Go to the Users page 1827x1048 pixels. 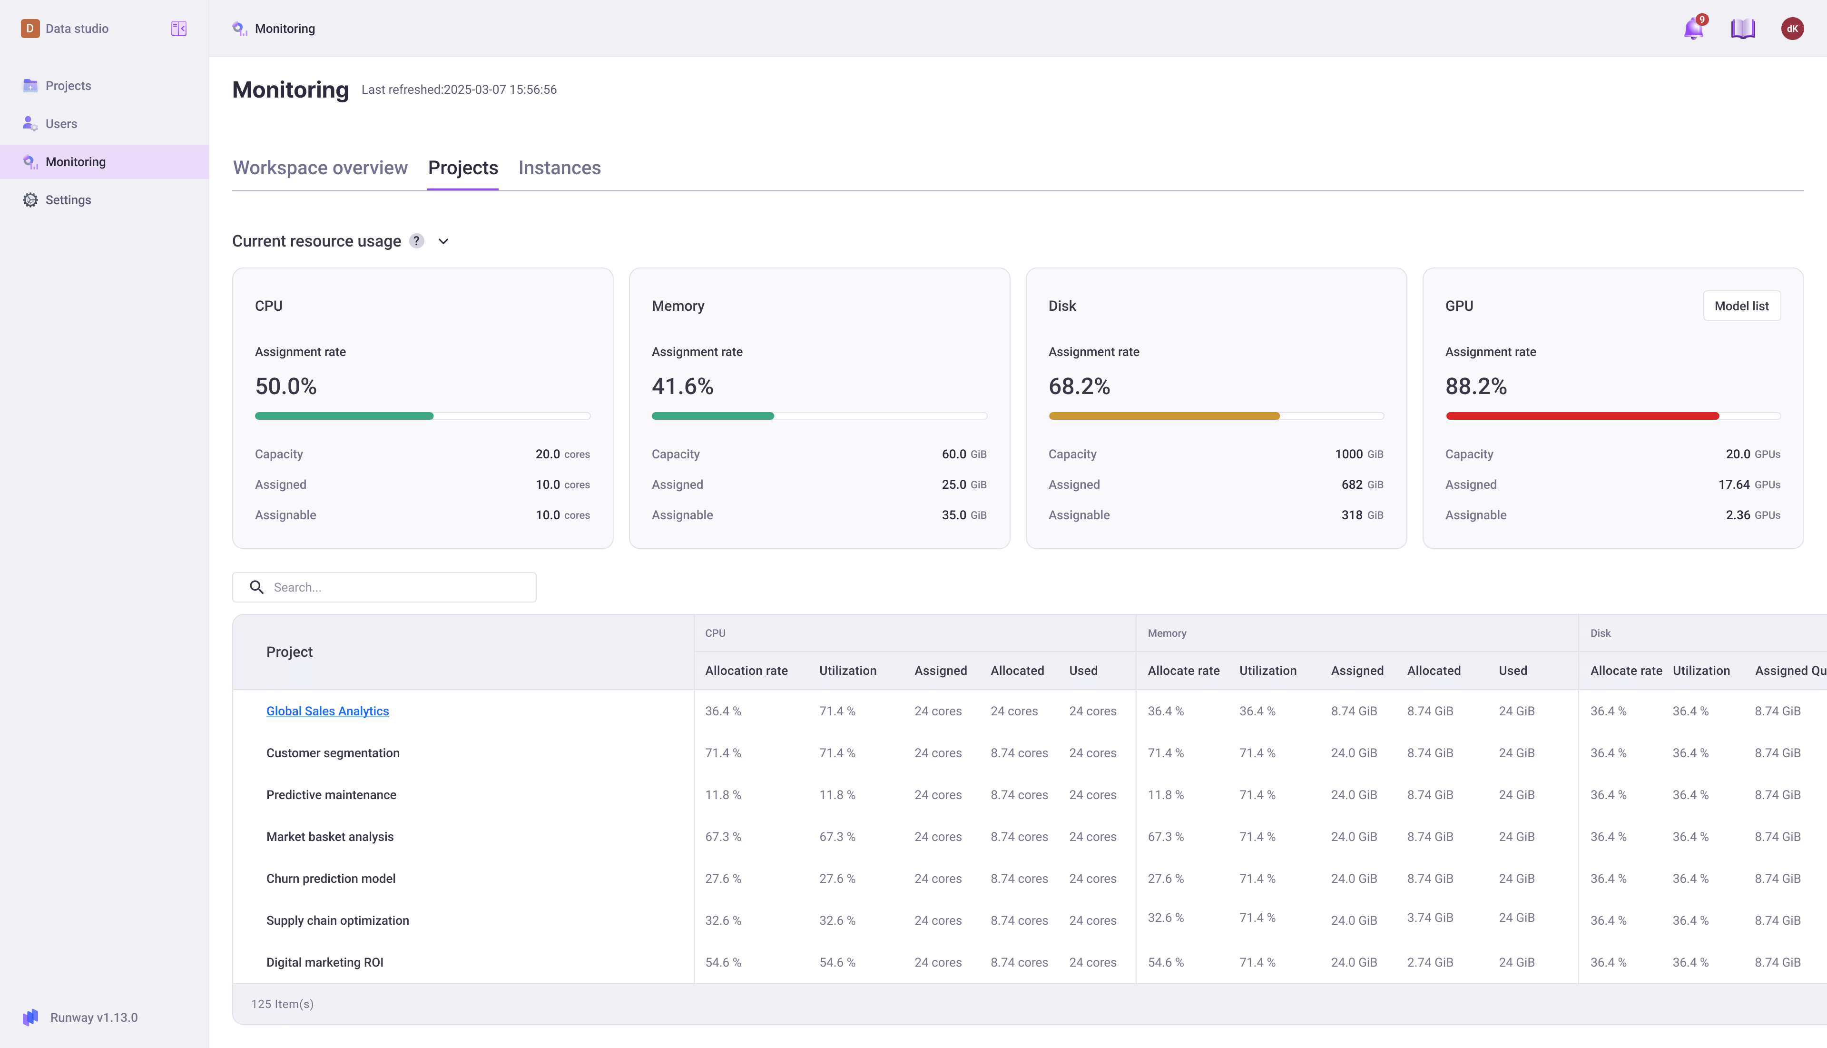coord(61,124)
